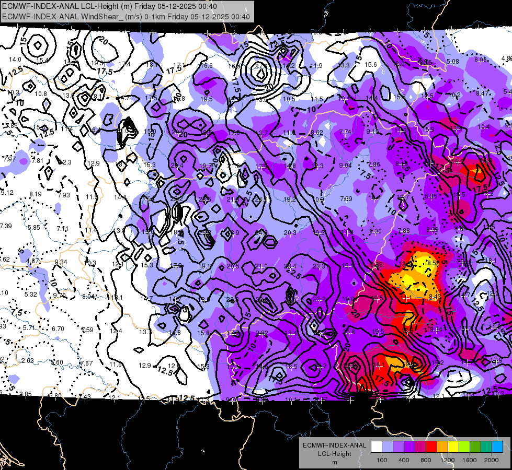Click the map value 5.32
This screenshot has height=470, width=512.
point(31,294)
